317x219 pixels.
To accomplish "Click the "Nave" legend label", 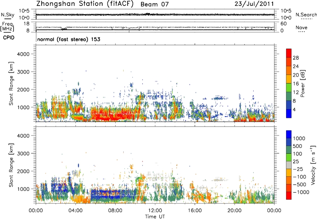I will point(301,28).
